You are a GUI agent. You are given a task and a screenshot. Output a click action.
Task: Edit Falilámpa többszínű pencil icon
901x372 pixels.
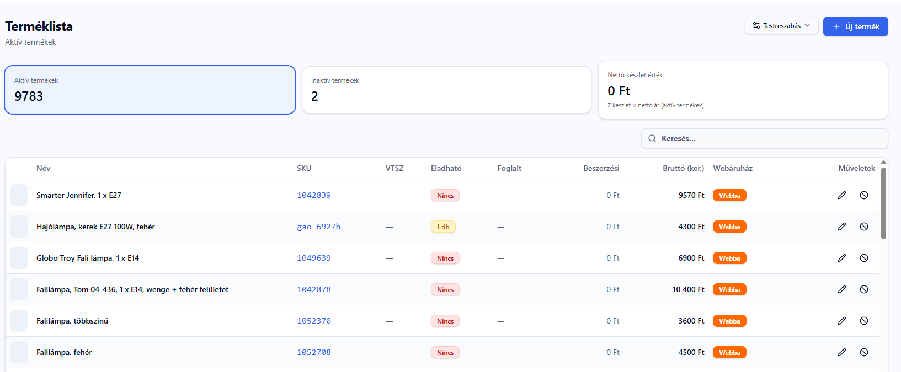click(842, 321)
